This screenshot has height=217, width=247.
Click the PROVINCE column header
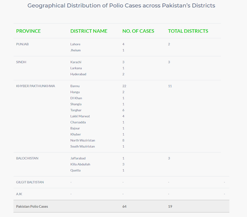coord(28,31)
